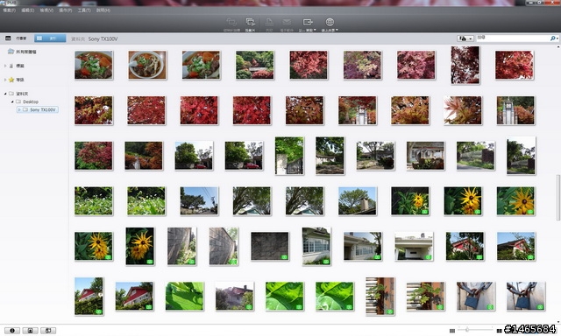Click the slideshow icon in top toolbar
561x336 pixels.
click(x=250, y=22)
